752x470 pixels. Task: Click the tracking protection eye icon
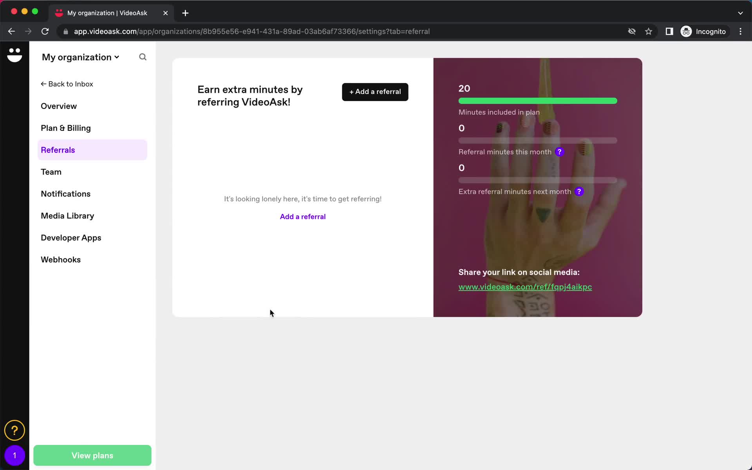pyautogui.click(x=632, y=31)
